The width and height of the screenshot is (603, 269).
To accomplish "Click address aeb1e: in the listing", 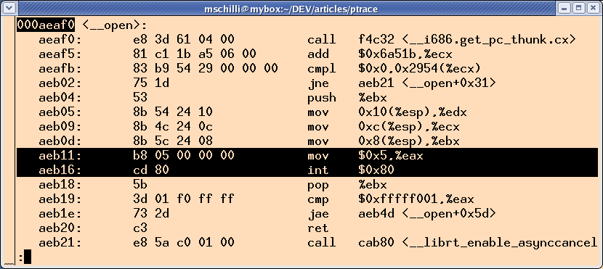I will coord(60,213).
